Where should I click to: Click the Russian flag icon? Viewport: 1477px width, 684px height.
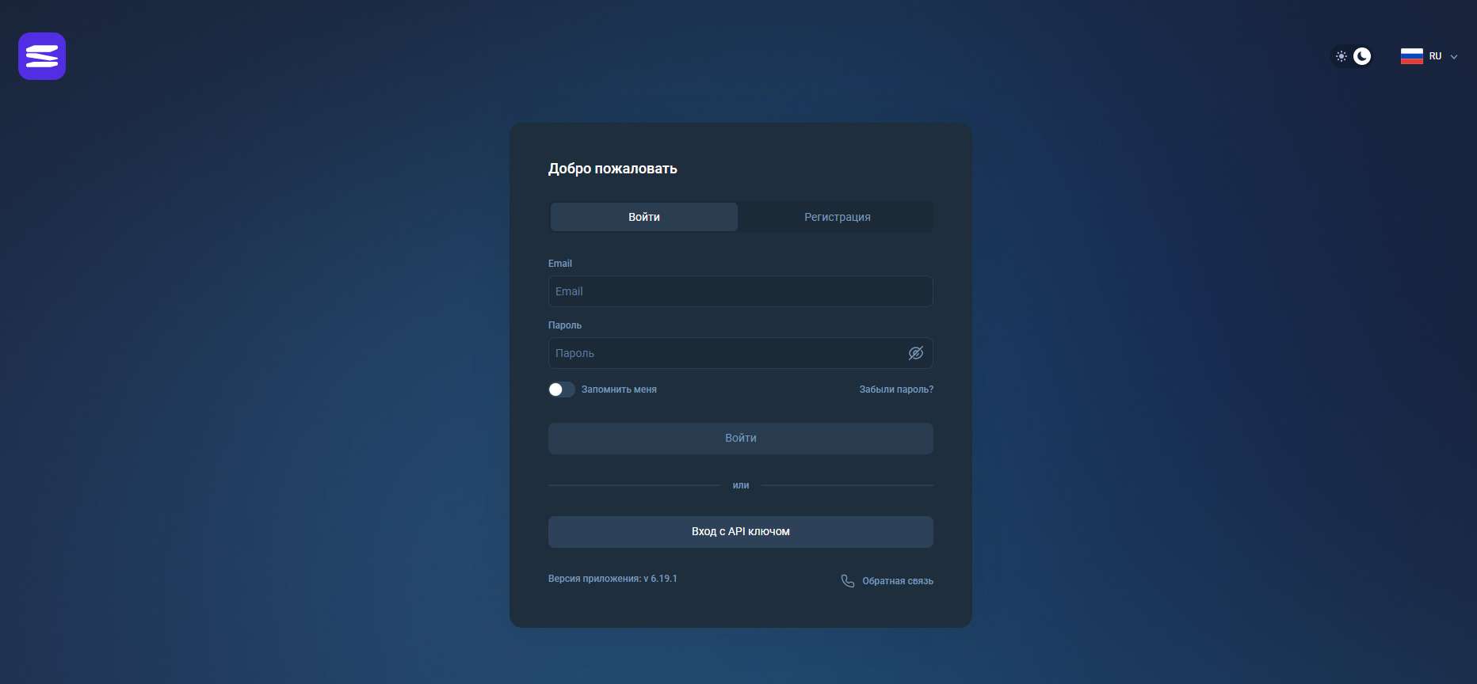tap(1412, 56)
